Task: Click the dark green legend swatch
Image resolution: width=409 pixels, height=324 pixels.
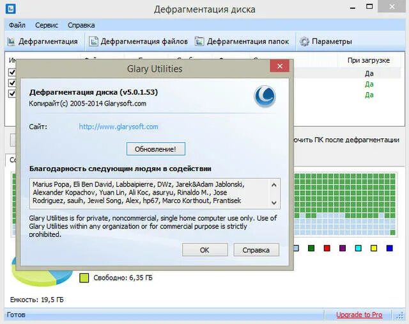Action: pos(311,248)
